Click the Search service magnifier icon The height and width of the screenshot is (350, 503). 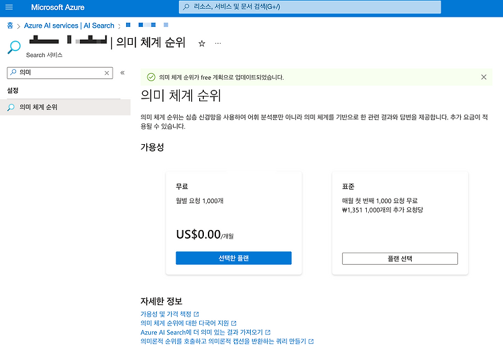coord(14,47)
